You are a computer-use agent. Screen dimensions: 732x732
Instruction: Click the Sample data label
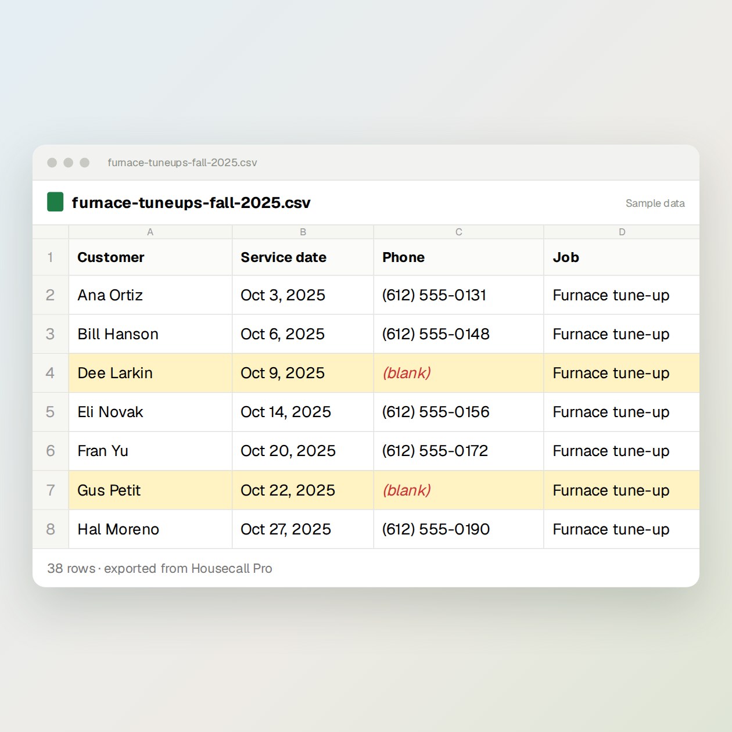tap(655, 203)
